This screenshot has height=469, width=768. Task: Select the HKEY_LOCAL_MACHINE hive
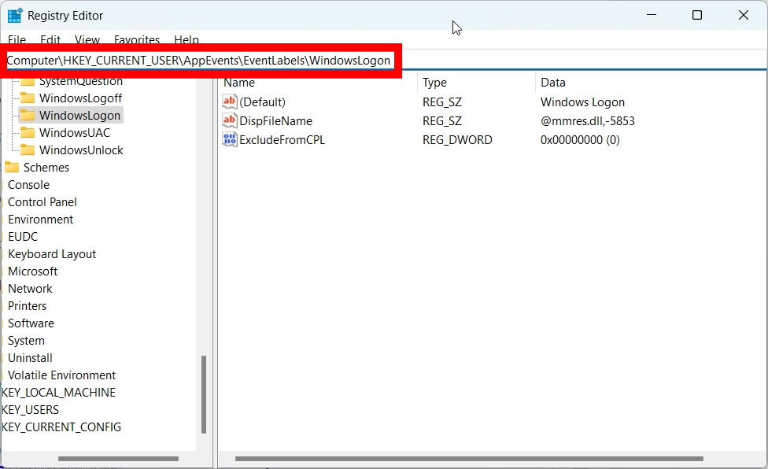[59, 393]
